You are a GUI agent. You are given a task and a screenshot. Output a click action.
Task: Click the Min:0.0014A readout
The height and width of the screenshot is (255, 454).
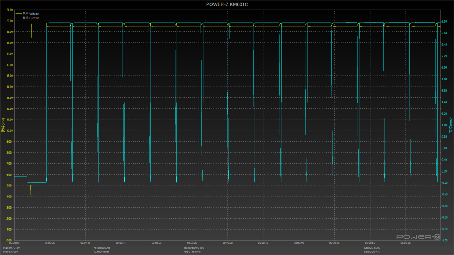(x=372, y=252)
